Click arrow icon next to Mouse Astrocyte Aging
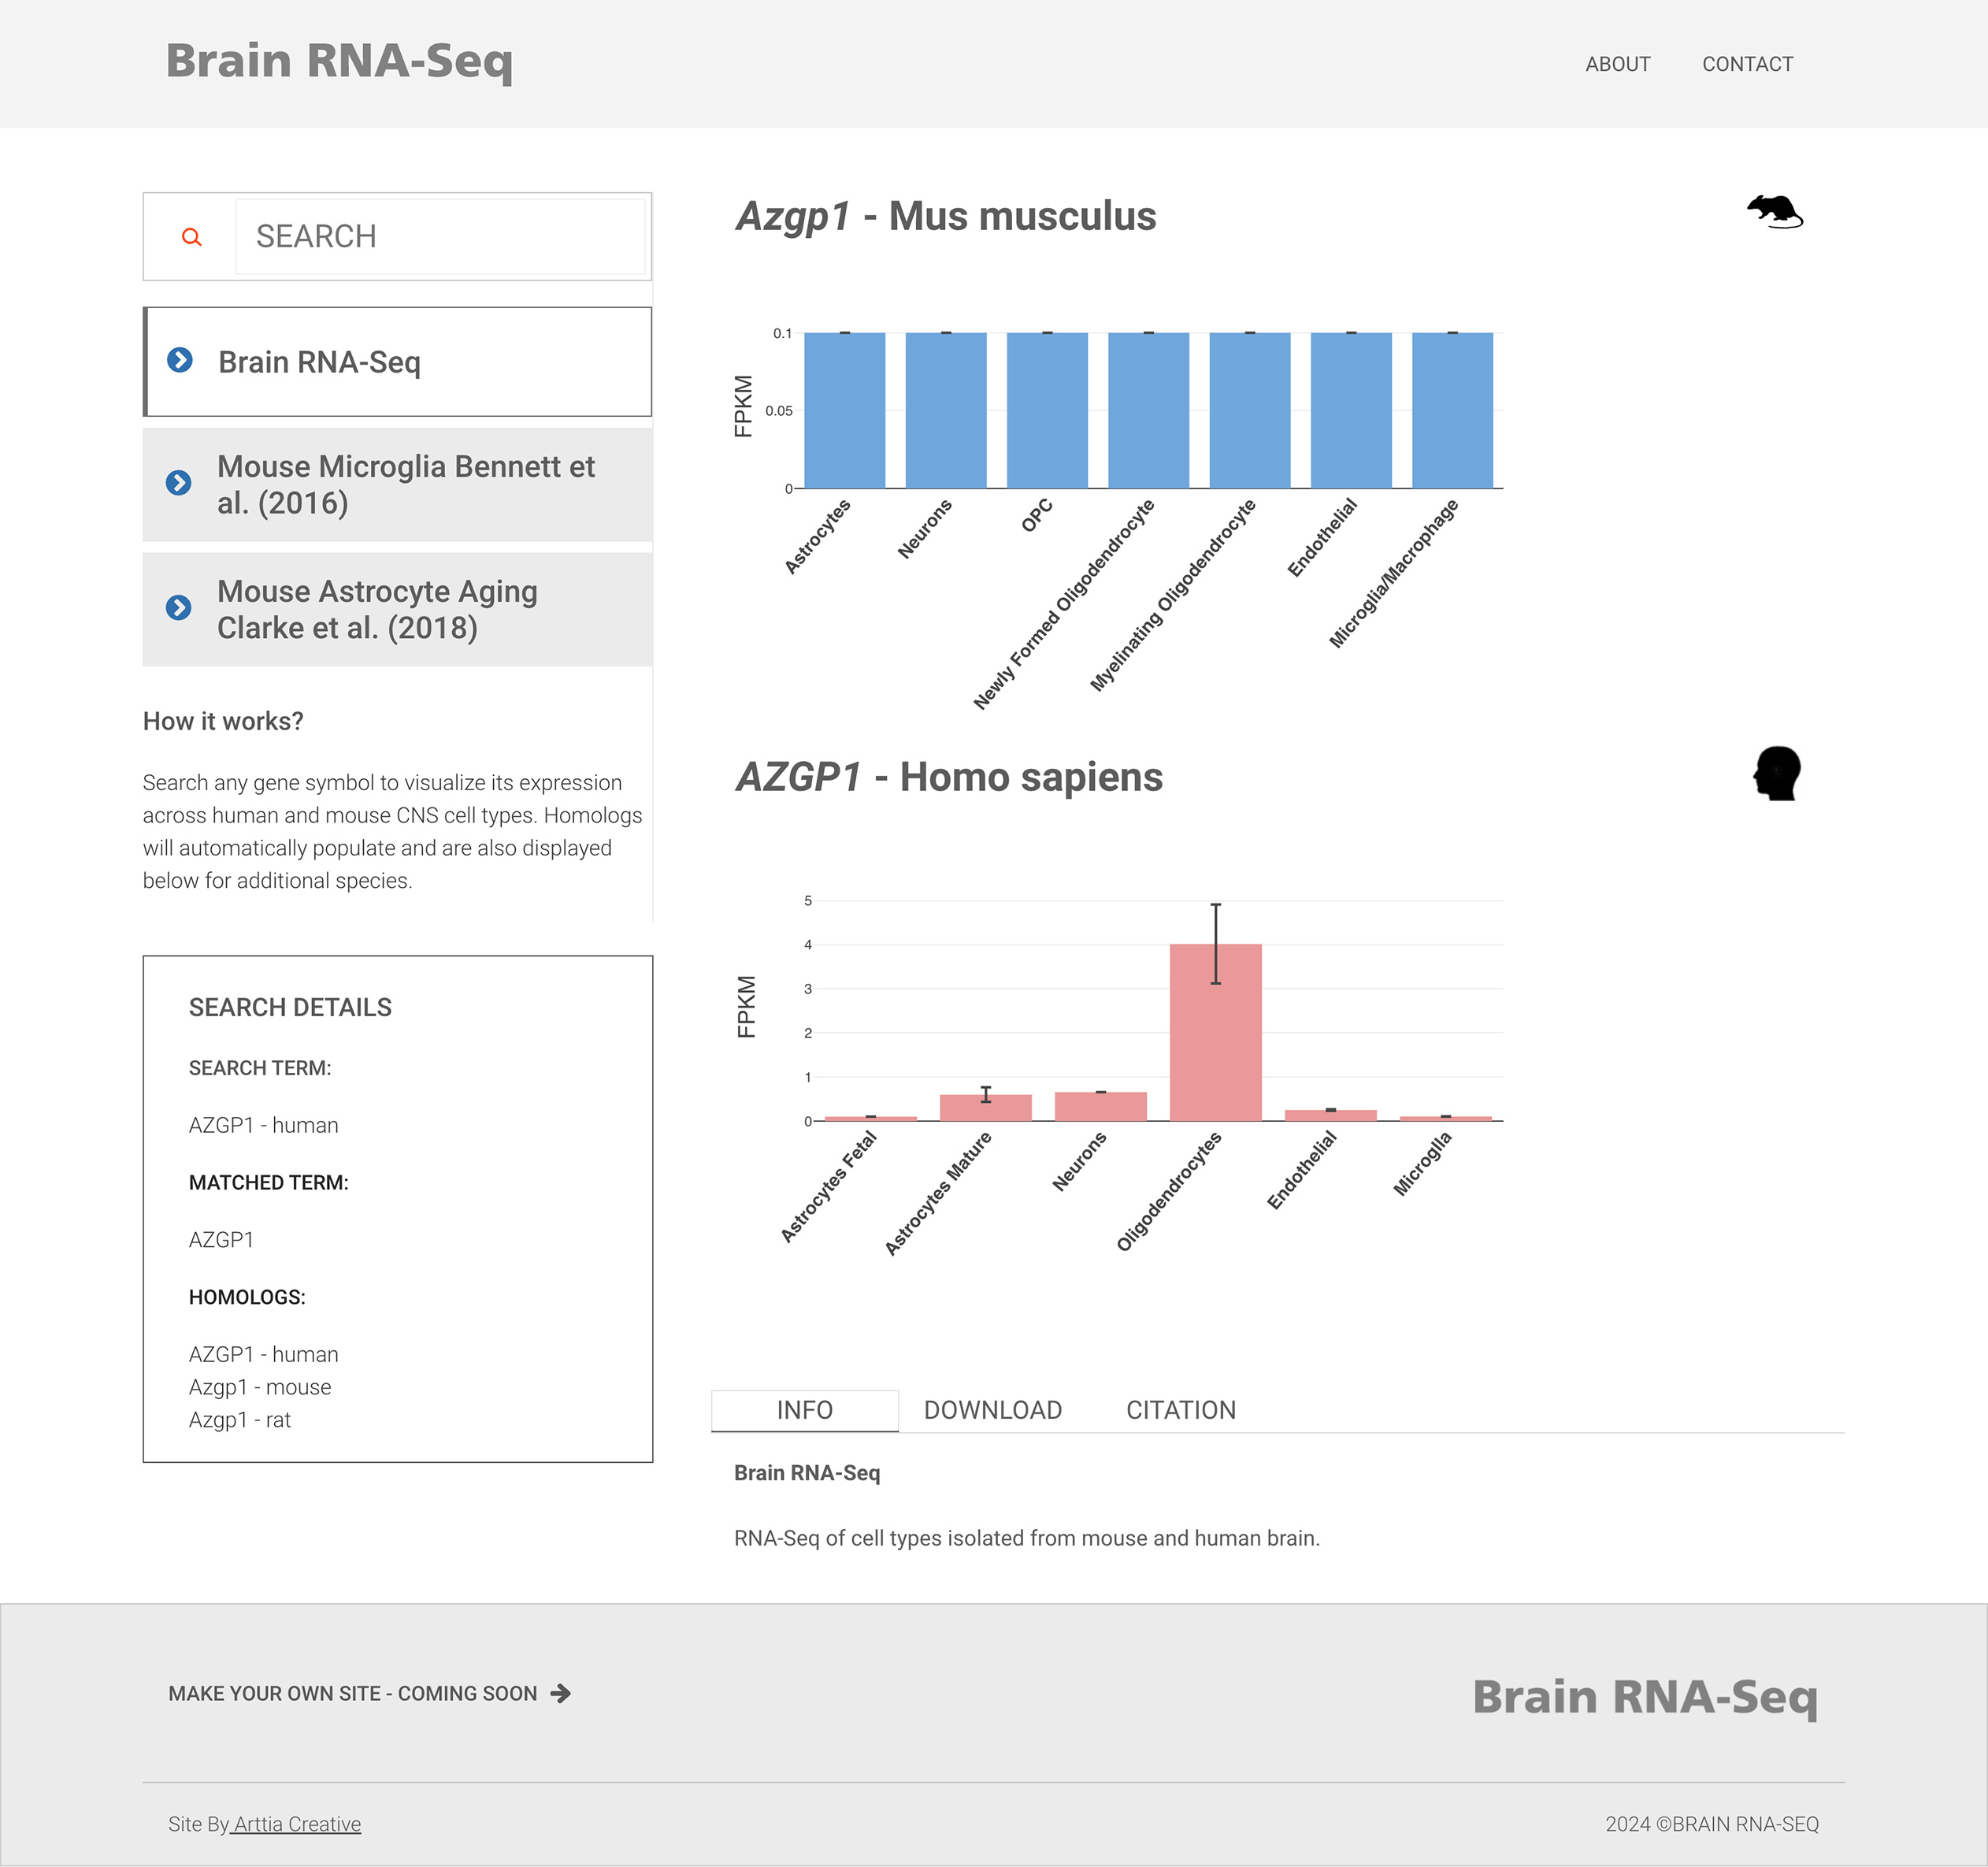The height and width of the screenshot is (1867, 1988). 179,608
